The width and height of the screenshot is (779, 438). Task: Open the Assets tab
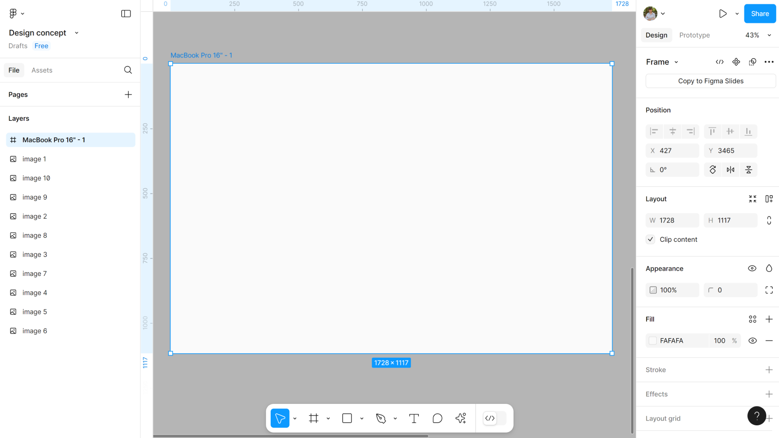(x=42, y=70)
